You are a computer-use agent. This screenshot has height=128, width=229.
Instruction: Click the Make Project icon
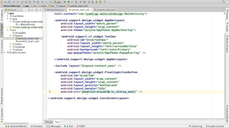pyautogui.click(x=51, y=2)
